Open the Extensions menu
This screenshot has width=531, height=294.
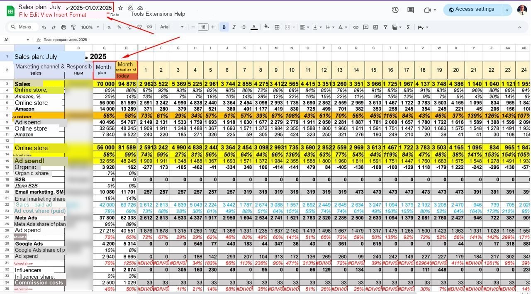coord(158,14)
